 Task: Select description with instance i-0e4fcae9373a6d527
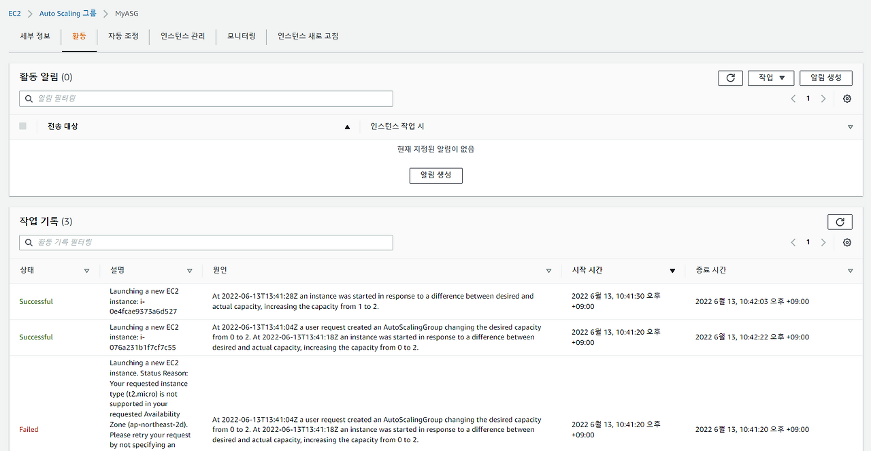coord(144,301)
